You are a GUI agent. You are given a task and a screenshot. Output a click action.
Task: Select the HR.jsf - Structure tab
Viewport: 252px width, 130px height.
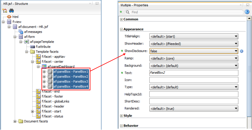pos(16,4)
